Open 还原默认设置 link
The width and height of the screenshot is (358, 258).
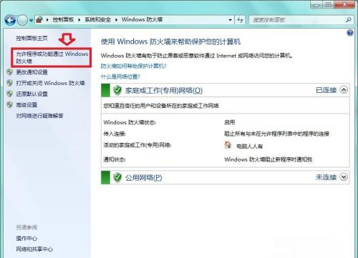click(32, 94)
